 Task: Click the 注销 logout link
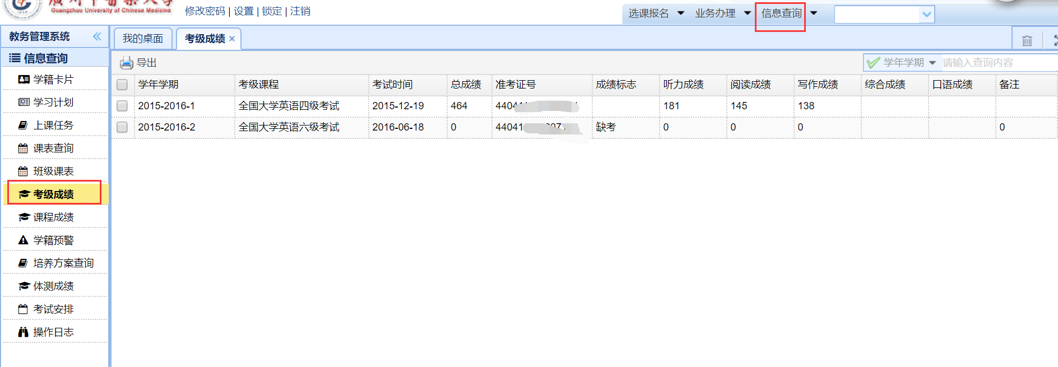pyautogui.click(x=300, y=11)
